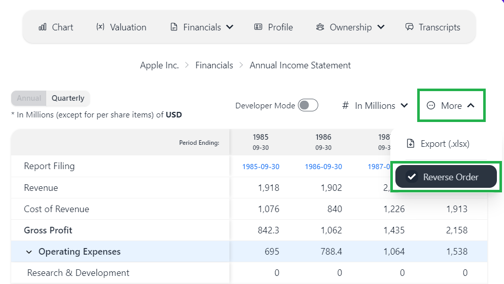Click the ellipsis icon in More
504x284 pixels.
tap(431, 105)
